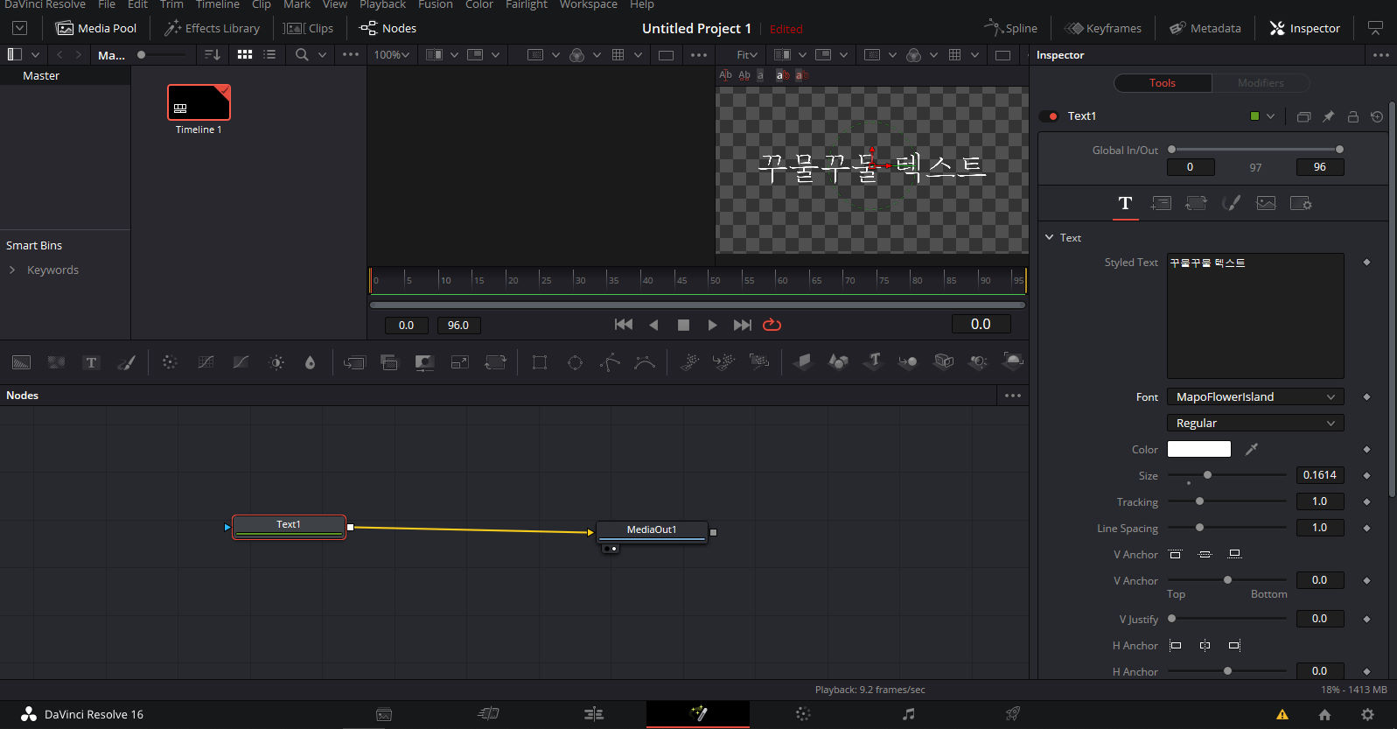This screenshot has height=729, width=1397.
Task: Add a pEmitter particle node
Action: coord(689,362)
